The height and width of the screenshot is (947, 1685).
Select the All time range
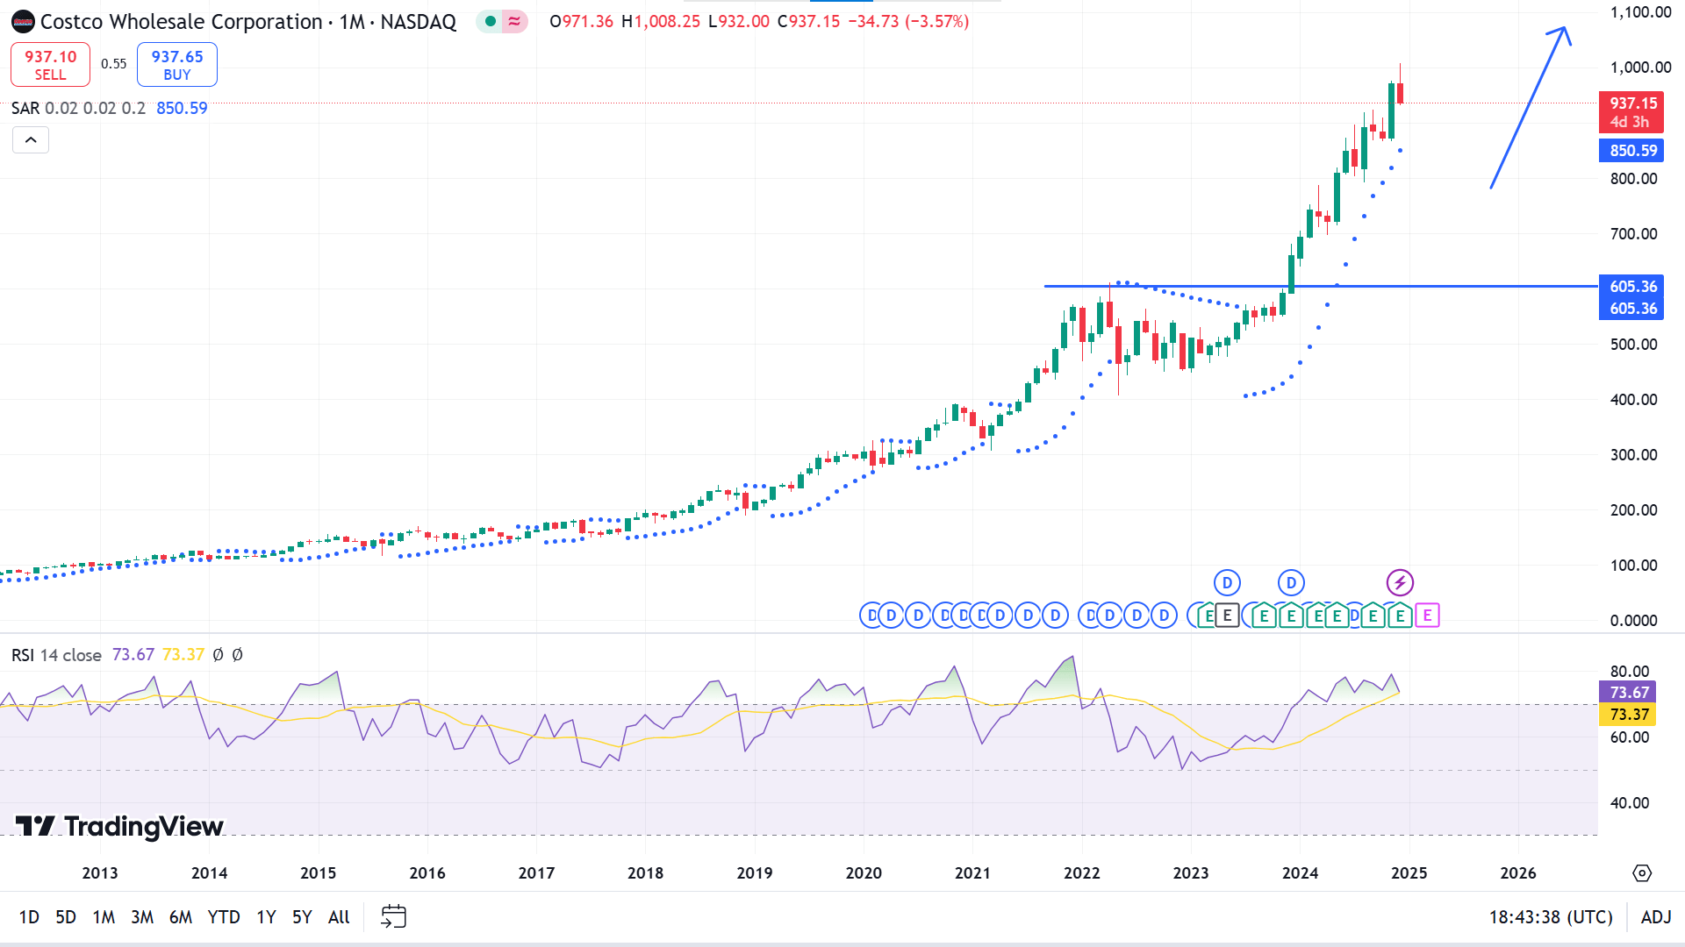tap(339, 917)
